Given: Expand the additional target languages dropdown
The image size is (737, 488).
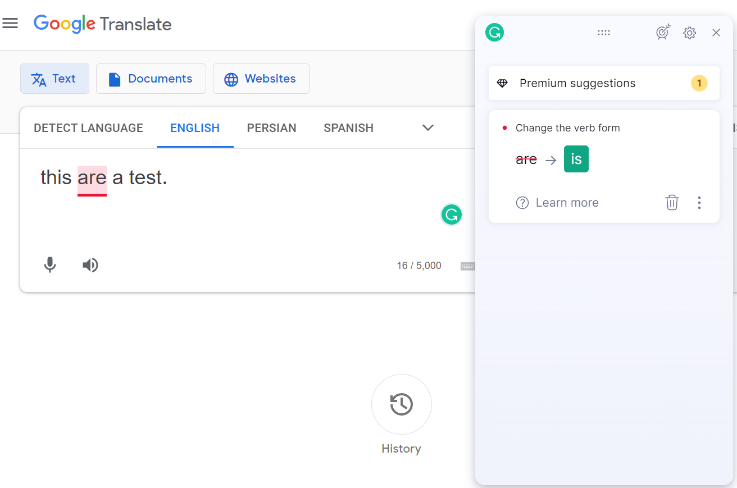Looking at the screenshot, I should pyautogui.click(x=427, y=128).
